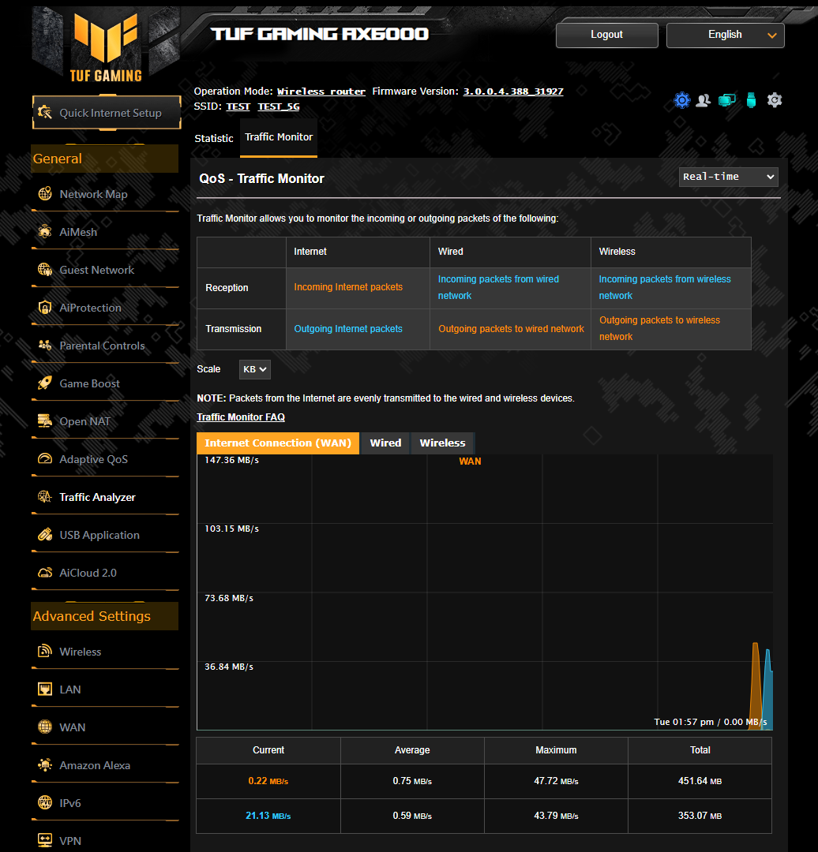
Task: Switch to the Wireless graph tab
Action: [442, 443]
